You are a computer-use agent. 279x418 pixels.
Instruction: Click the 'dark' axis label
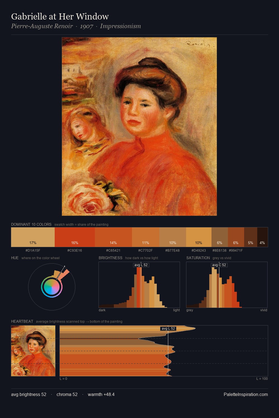pyautogui.click(x=102, y=310)
